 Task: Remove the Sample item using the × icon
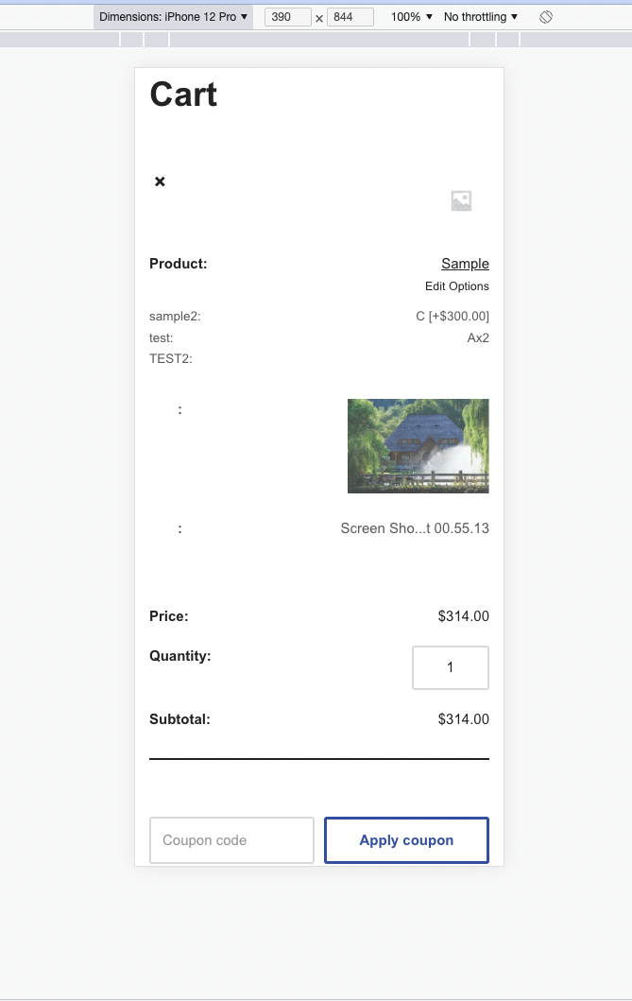point(159,181)
